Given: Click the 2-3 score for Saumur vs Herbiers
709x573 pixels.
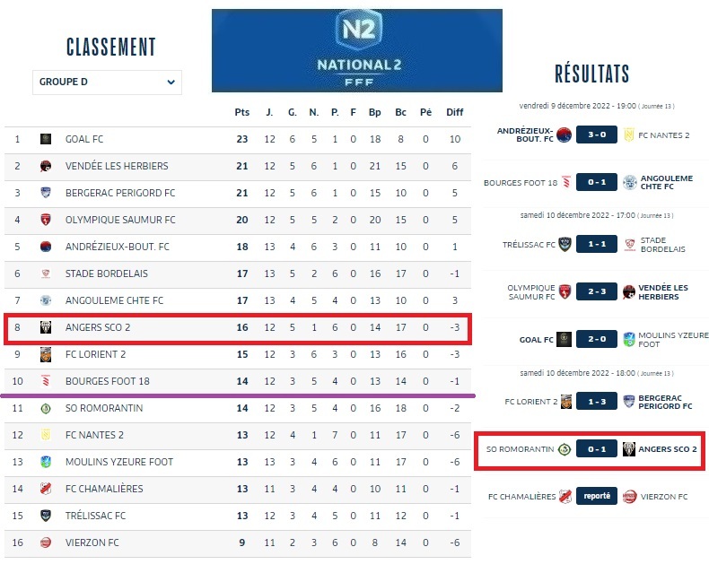Looking at the screenshot, I should (596, 291).
